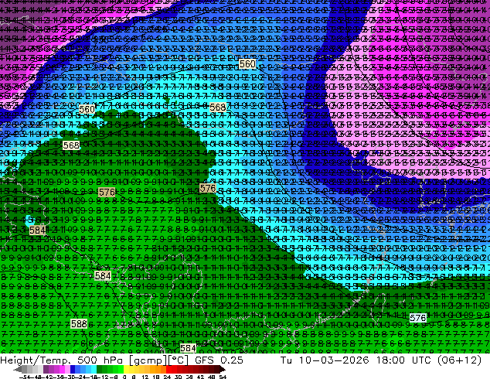Click the 584 label at the bottom map edge

coord(188,348)
